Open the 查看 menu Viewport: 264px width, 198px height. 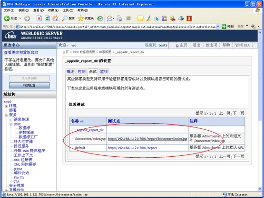point(39,10)
